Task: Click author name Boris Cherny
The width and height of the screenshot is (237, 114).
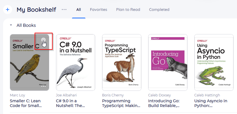Action: [113, 95]
